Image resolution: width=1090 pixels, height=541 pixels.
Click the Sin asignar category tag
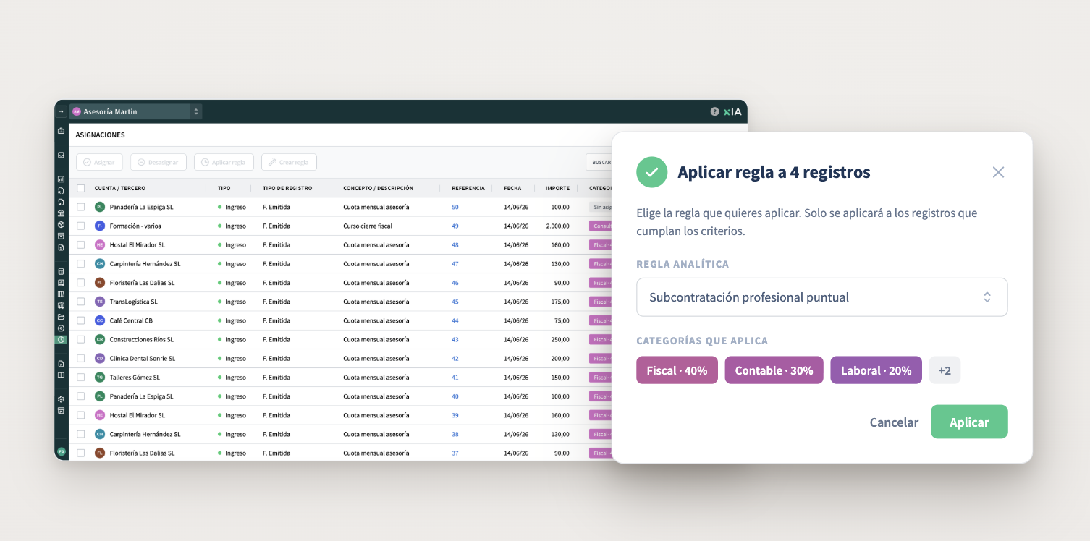tap(601, 207)
